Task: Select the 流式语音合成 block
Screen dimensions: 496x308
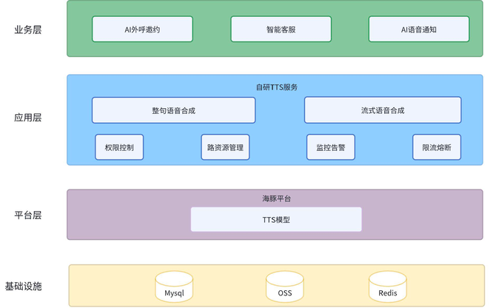Action: click(383, 110)
